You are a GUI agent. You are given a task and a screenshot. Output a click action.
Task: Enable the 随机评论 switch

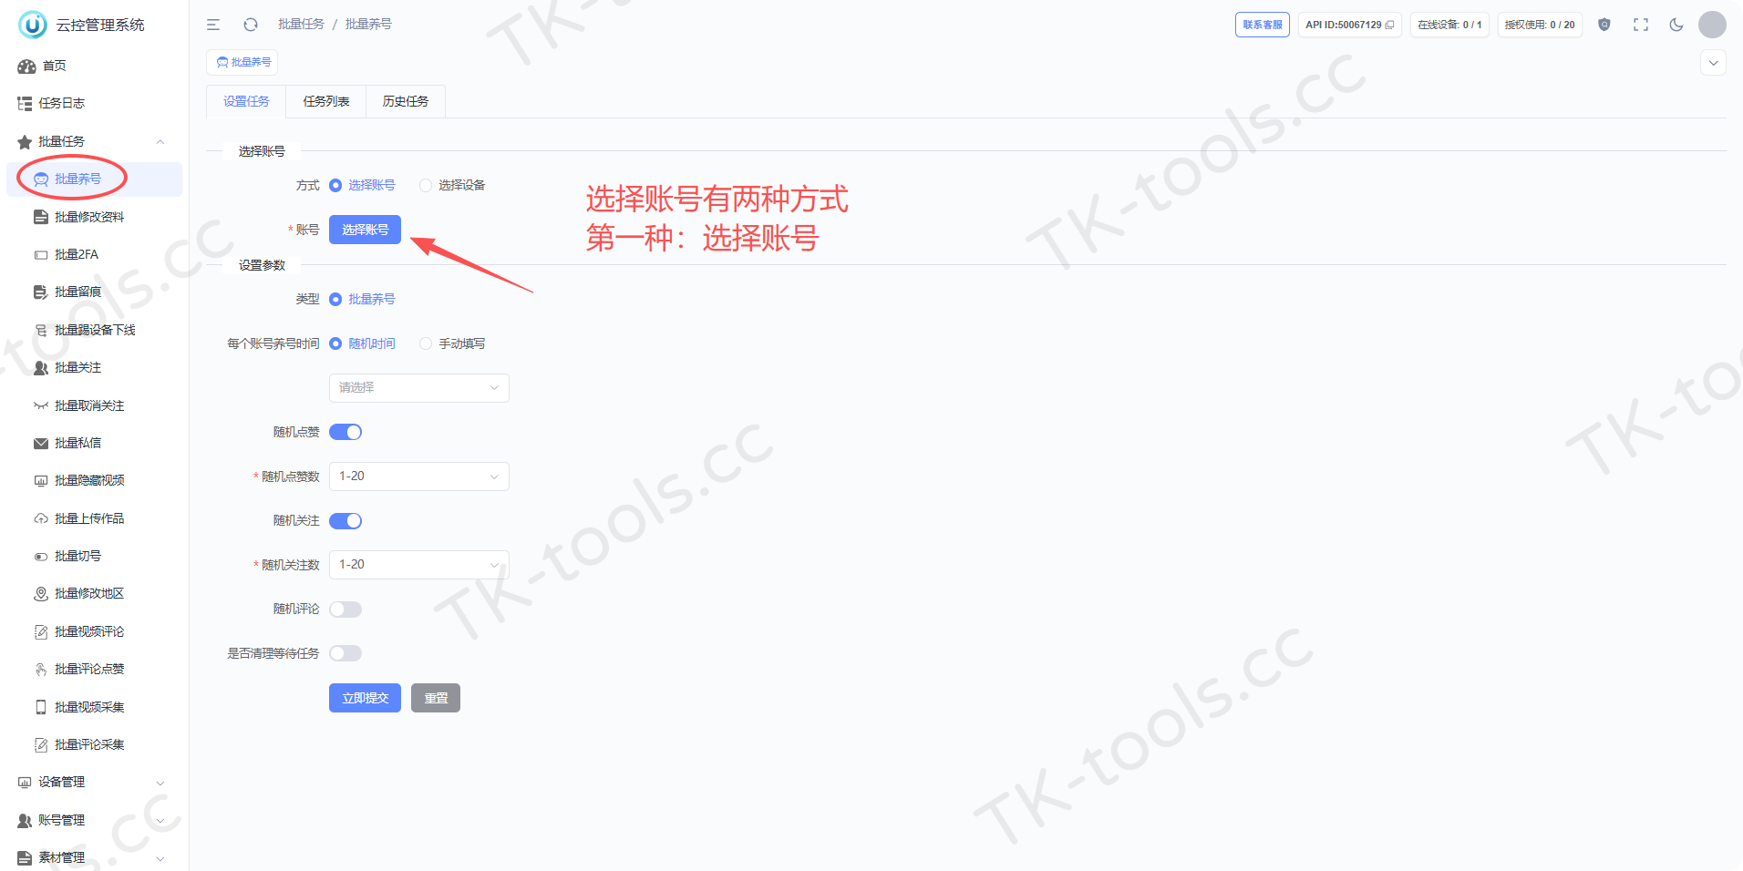[346, 610]
